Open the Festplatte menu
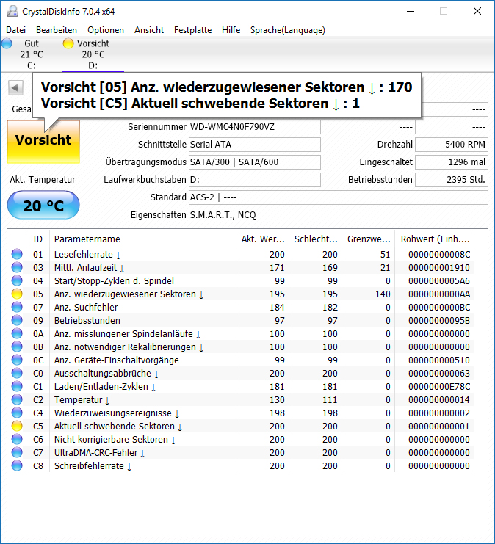 [192, 30]
